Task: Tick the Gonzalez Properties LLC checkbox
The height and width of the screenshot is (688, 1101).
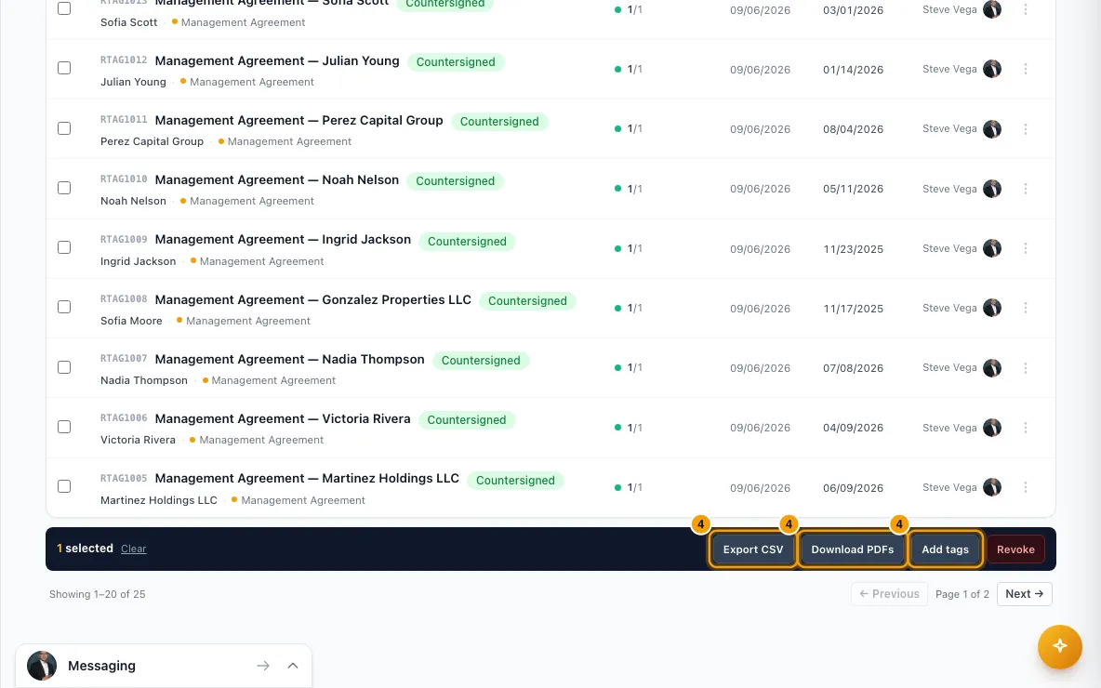Action: [x=64, y=308]
